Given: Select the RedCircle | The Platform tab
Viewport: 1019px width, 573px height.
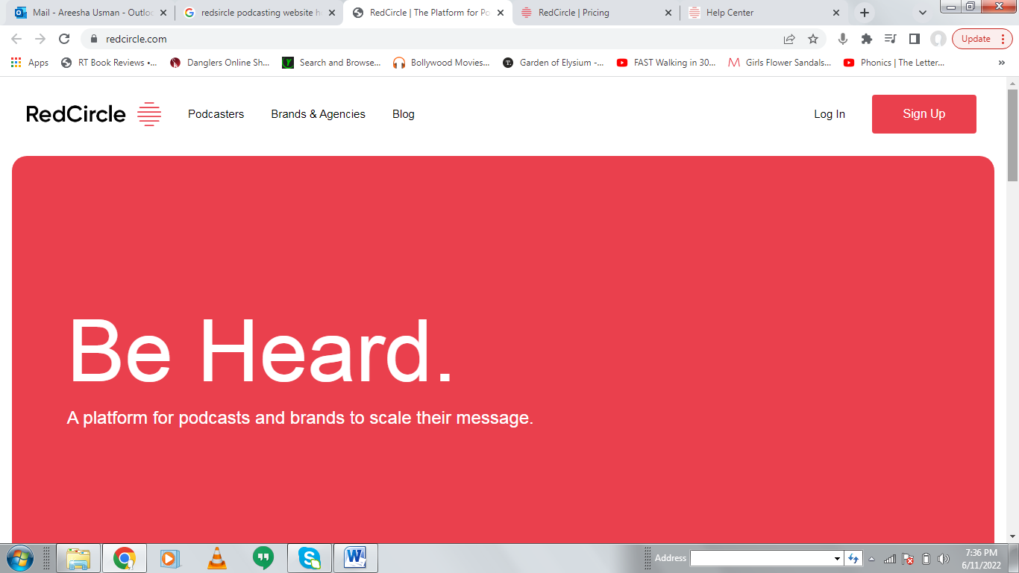Looking at the screenshot, I should pyautogui.click(x=427, y=13).
